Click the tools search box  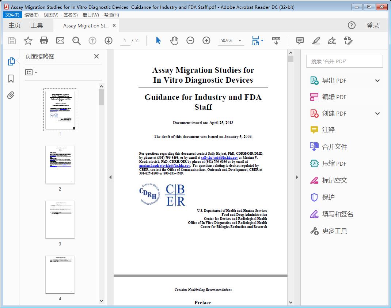pos(344,61)
